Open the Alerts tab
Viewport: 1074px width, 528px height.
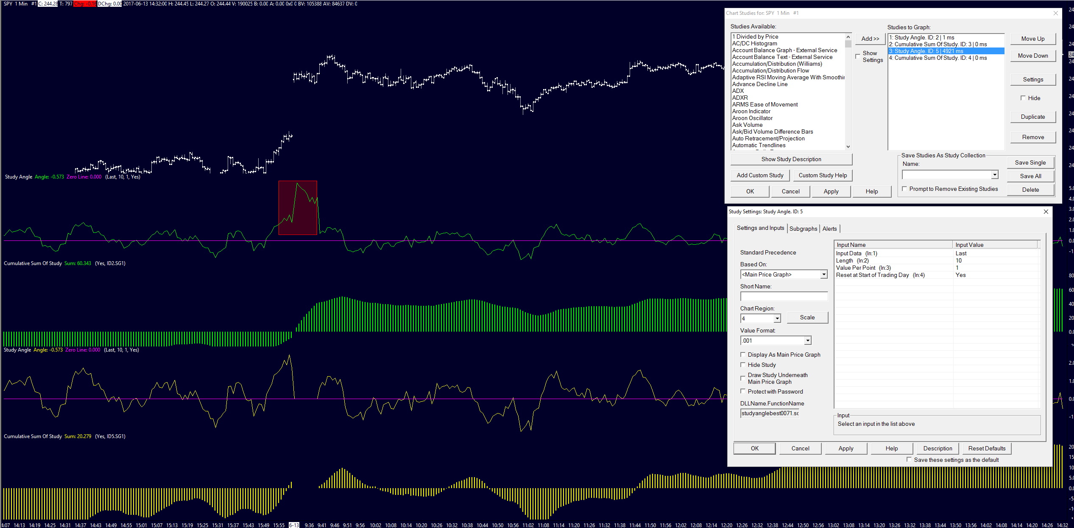pos(829,229)
